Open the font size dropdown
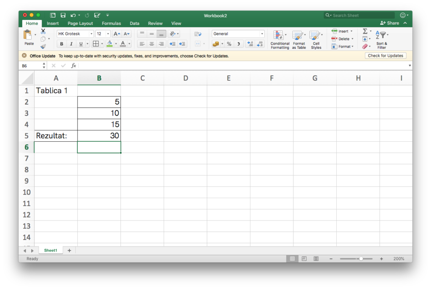Screen dimensions: 431x289 pos(108,34)
